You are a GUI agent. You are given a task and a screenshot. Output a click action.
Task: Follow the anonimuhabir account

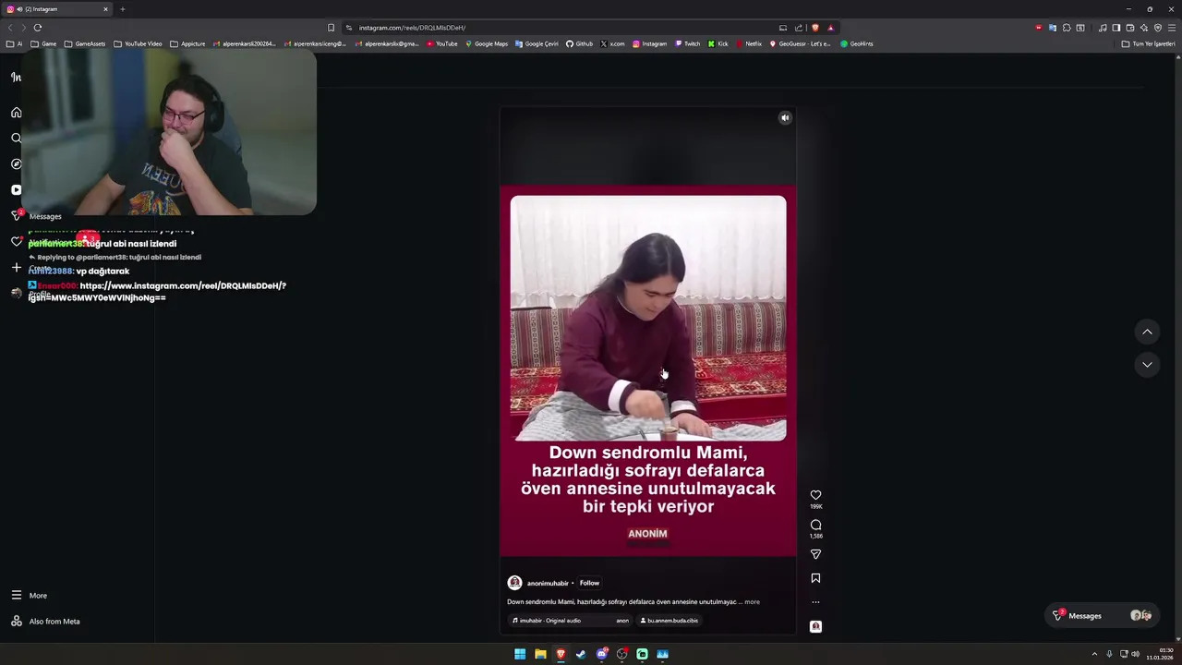(589, 583)
